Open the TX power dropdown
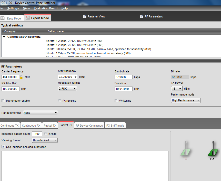The width and height of the screenshot is (221, 181). [x=177, y=89]
